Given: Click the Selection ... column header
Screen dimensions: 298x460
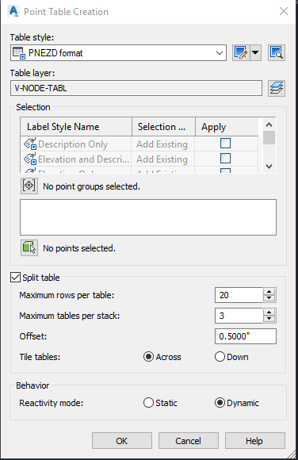Looking at the screenshot, I should coord(164,127).
